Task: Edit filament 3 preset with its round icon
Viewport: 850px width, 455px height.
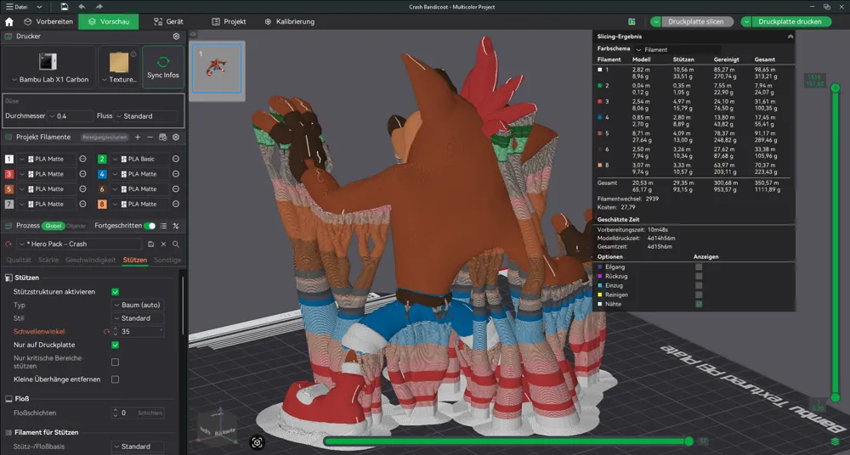Action: tap(83, 174)
